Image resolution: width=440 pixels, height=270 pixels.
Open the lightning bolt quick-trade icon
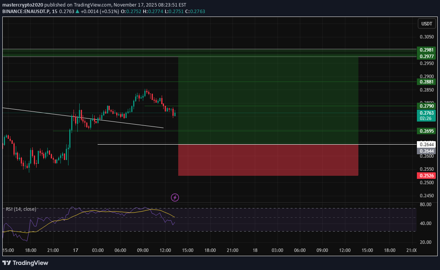175,197
